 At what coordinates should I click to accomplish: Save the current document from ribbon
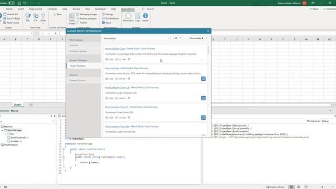(x=57, y=14)
